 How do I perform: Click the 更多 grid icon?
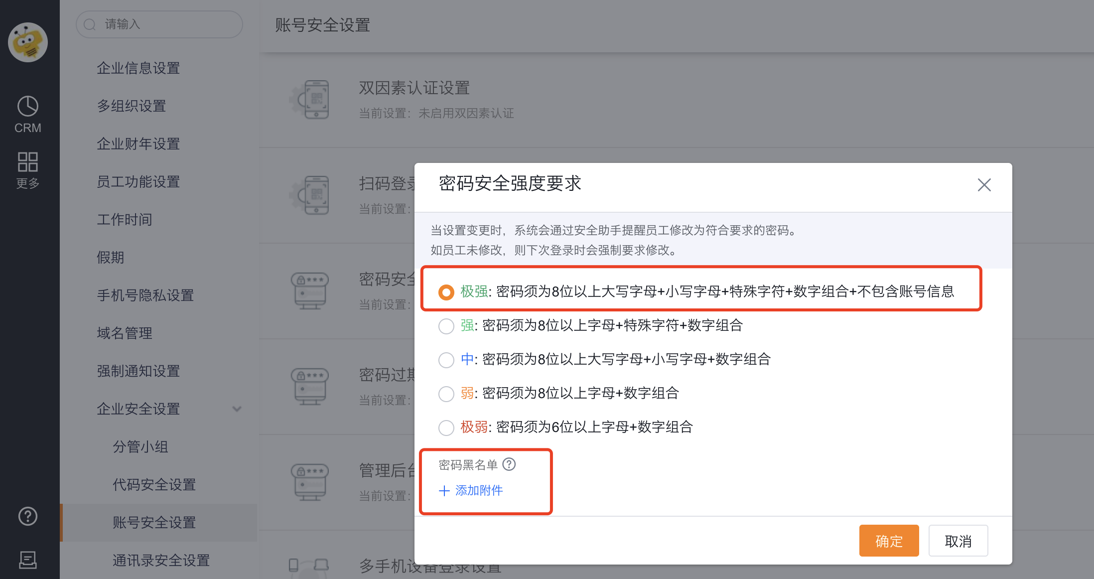pos(28,161)
